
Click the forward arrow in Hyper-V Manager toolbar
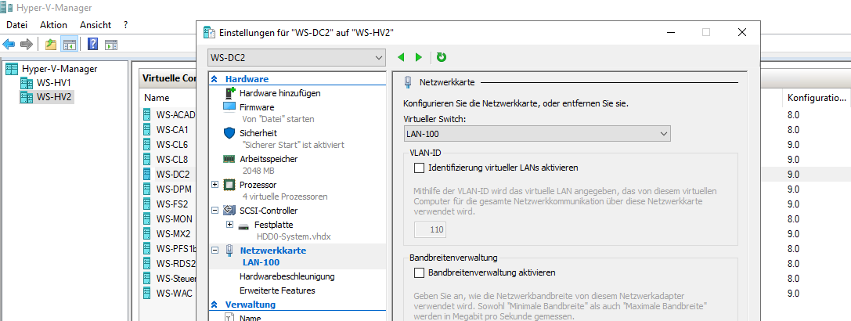tap(27, 45)
